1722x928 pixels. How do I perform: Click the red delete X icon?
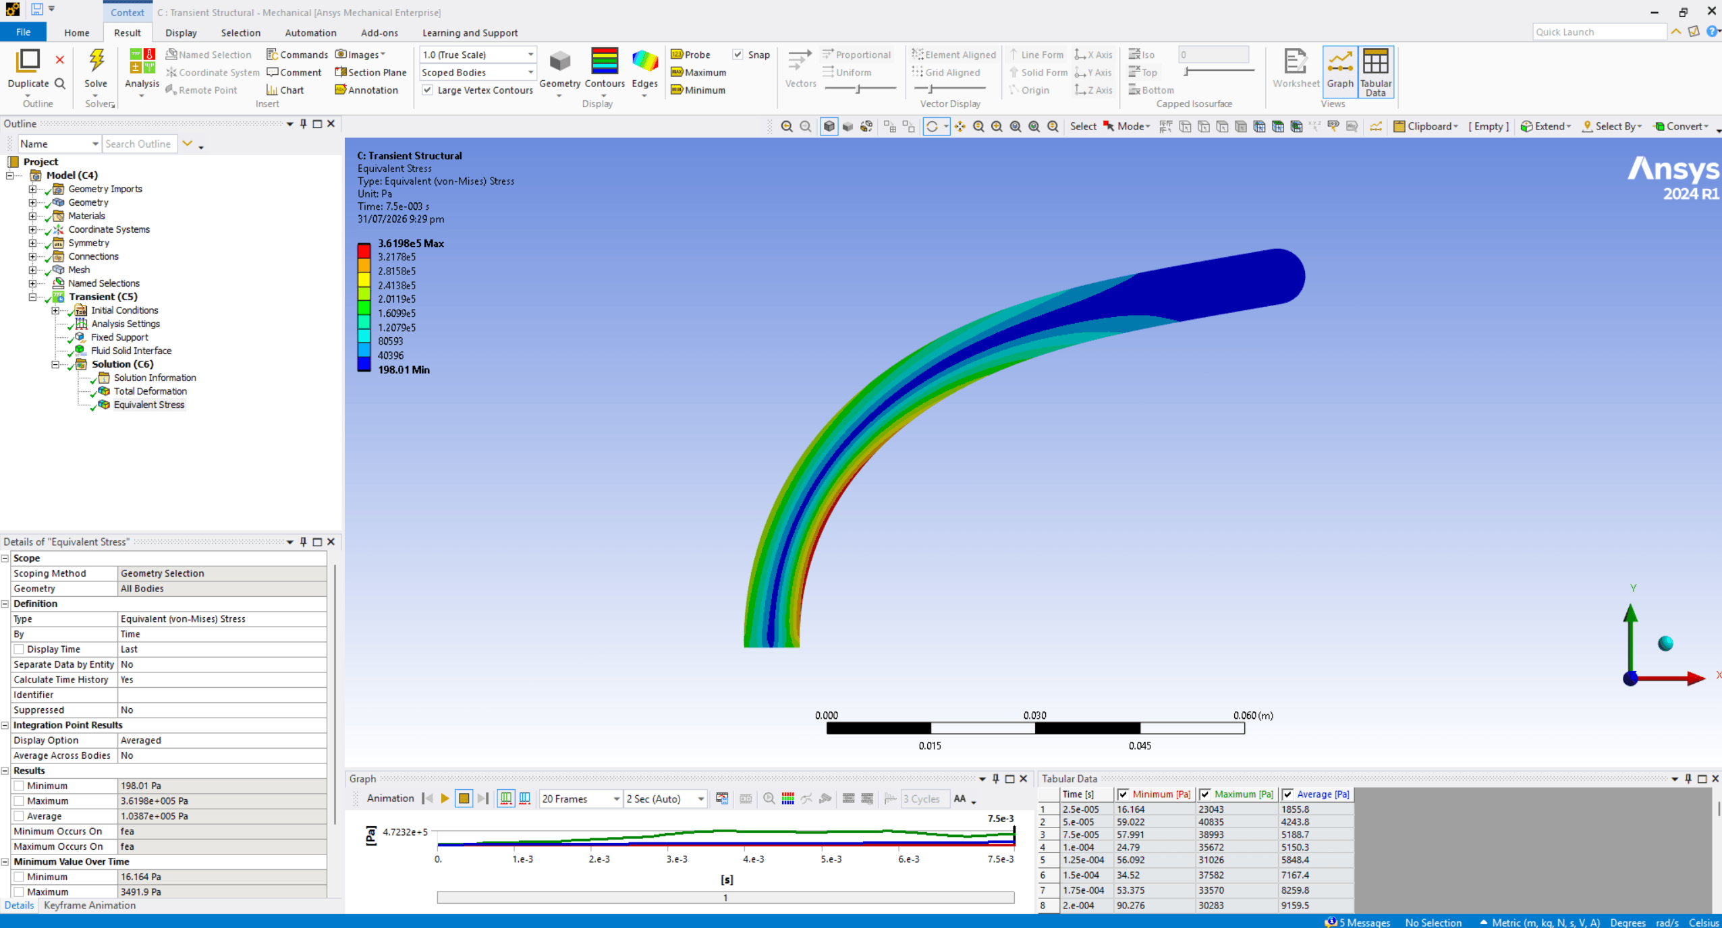pos(60,59)
